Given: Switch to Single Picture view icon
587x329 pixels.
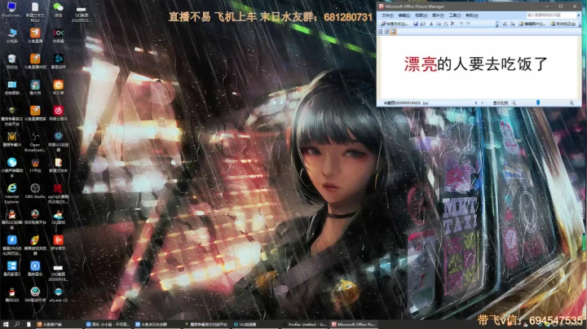Looking at the screenshot, I should pos(394,32).
